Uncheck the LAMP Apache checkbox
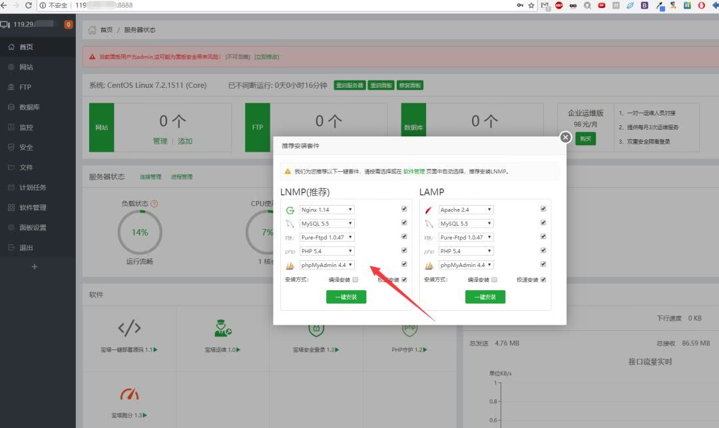The width and height of the screenshot is (719, 428). click(x=543, y=209)
